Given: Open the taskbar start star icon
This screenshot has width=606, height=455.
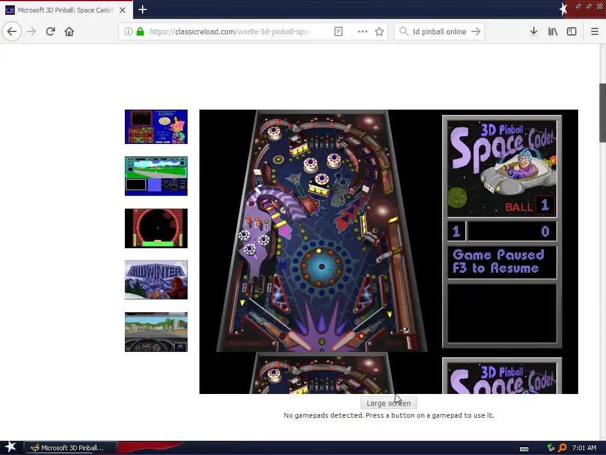Looking at the screenshot, I should click(x=10, y=447).
